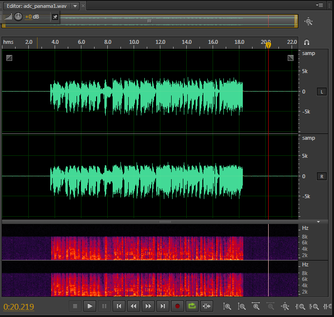Zoom in amplitude with first magnifier icon
Image resolution: width=334 pixels, height=317 pixels.
pyautogui.click(x=227, y=306)
